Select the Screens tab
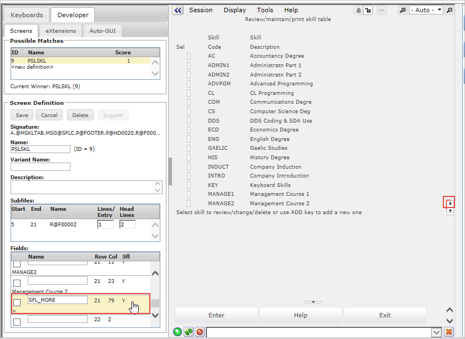Screen dimensions: 465x339 (21, 31)
